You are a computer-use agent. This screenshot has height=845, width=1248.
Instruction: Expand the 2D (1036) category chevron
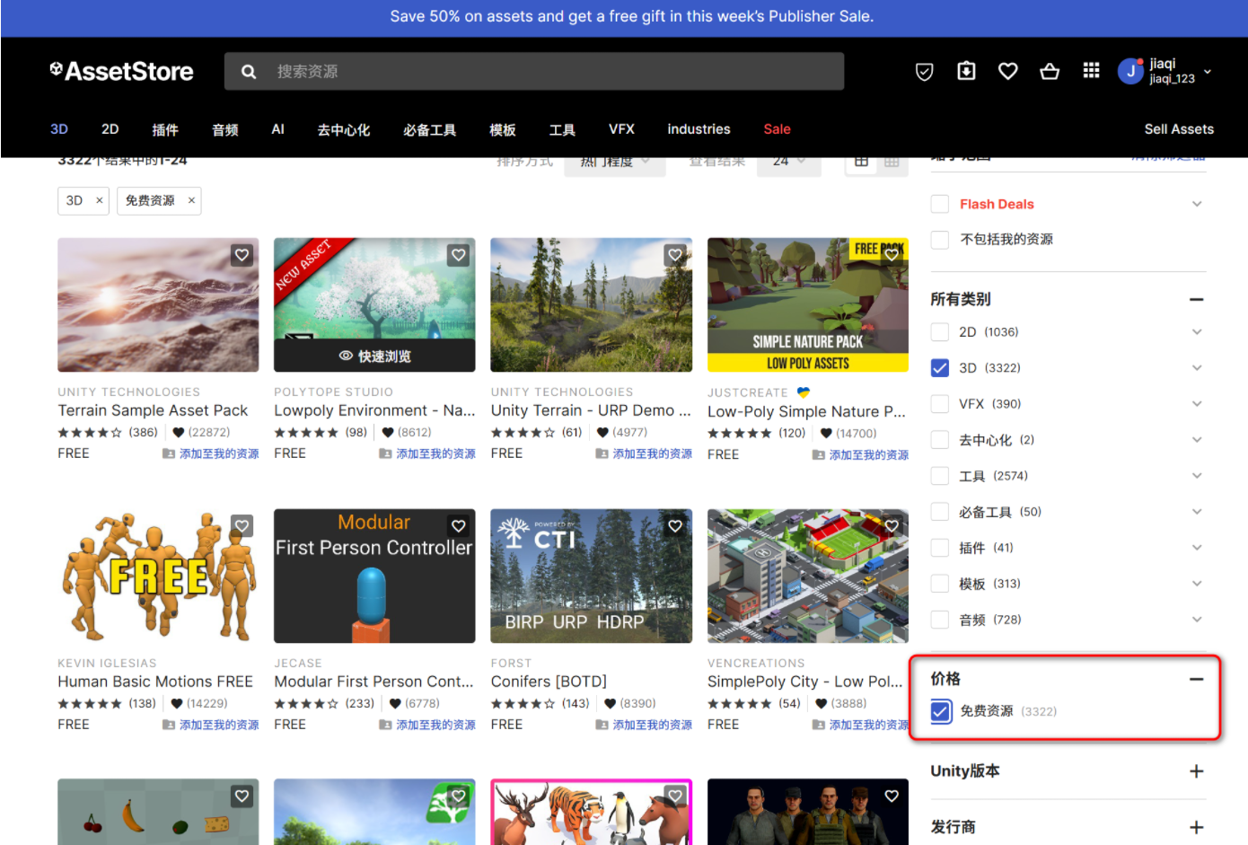coord(1197,331)
